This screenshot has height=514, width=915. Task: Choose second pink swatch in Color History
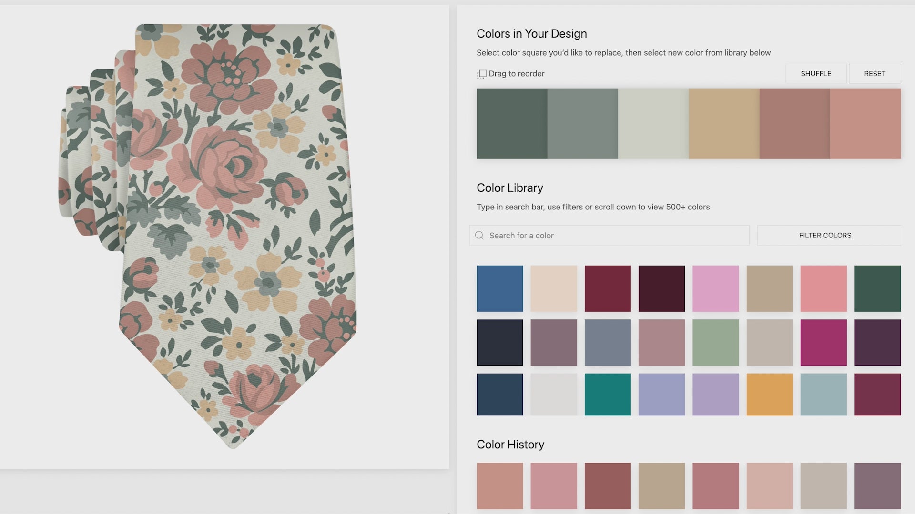[x=554, y=486]
